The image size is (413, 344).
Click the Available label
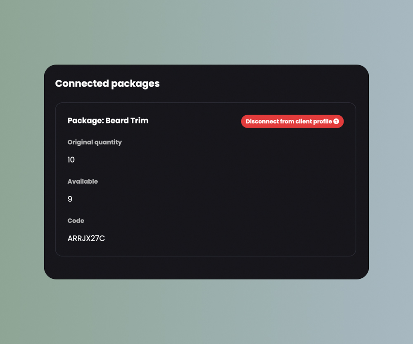click(83, 181)
